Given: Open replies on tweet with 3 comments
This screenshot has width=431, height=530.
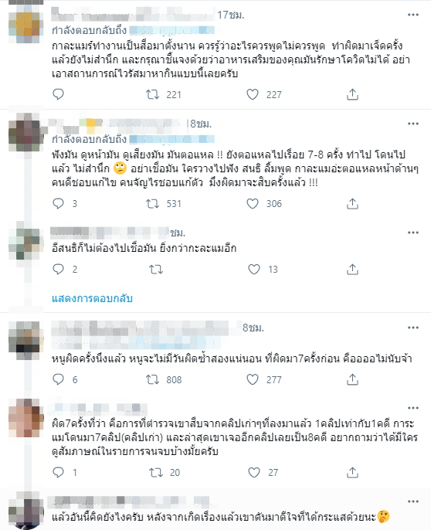Looking at the screenshot, I should [x=58, y=203].
